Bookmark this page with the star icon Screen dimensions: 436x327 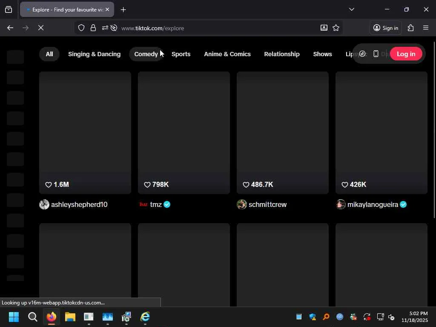[336, 28]
